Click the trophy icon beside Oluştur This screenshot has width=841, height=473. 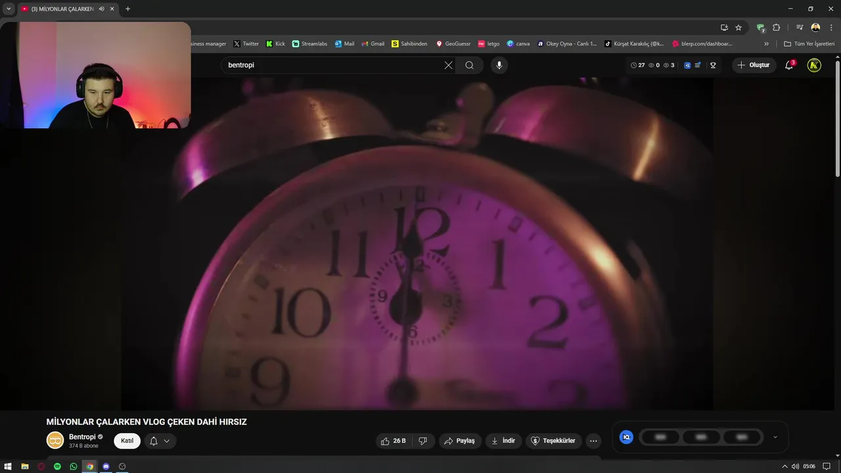tap(713, 65)
